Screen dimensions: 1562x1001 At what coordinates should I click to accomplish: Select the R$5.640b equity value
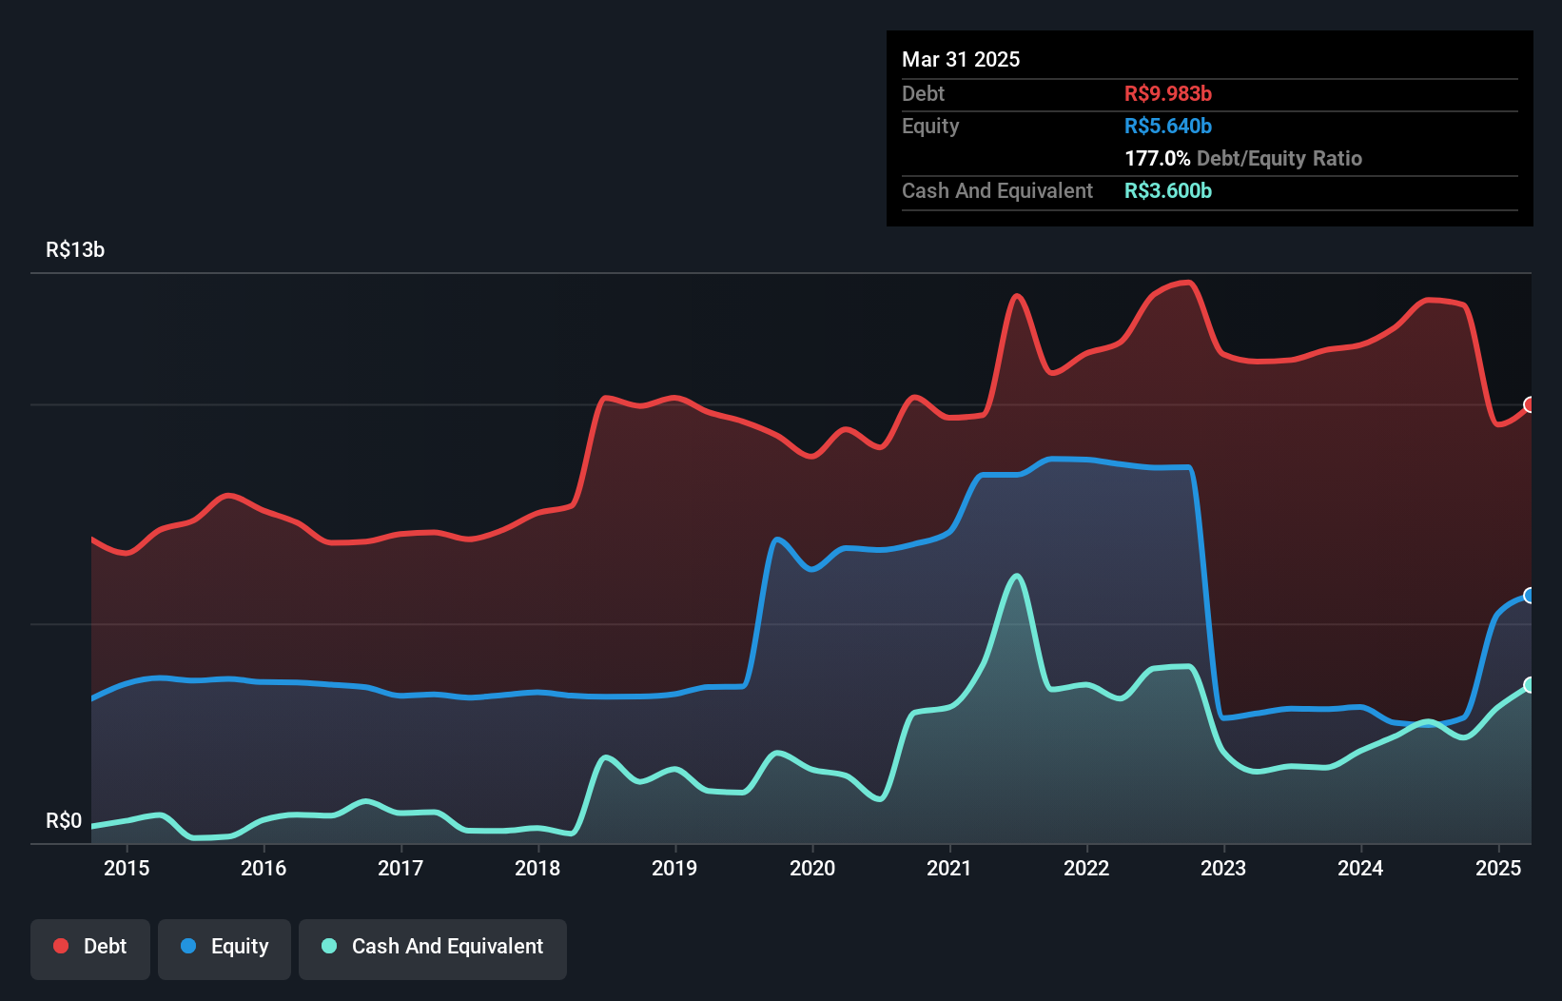pos(1168,126)
